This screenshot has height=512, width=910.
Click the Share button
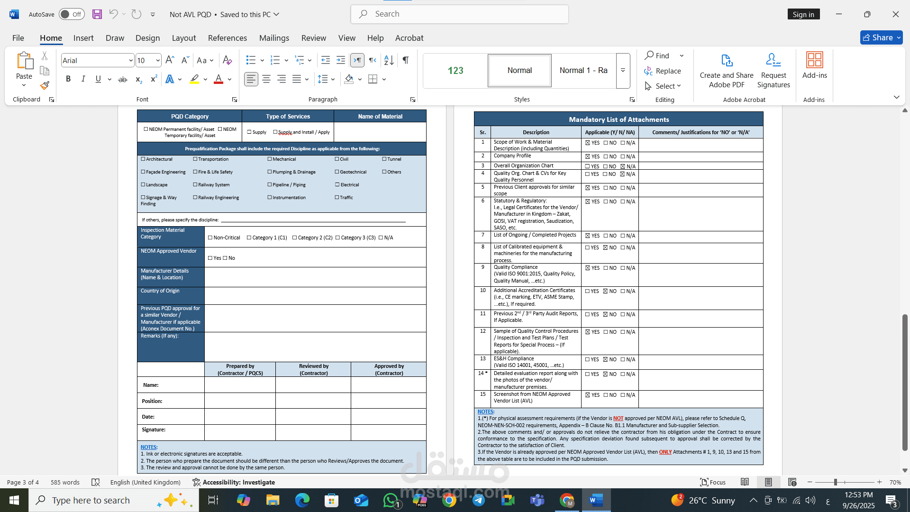(x=881, y=37)
